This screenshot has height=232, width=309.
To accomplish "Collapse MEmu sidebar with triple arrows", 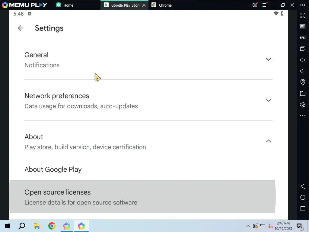I will 303,5.
